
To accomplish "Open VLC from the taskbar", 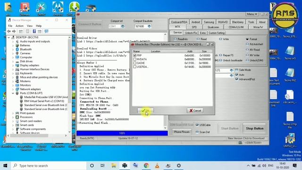I will [x=157, y=166].
